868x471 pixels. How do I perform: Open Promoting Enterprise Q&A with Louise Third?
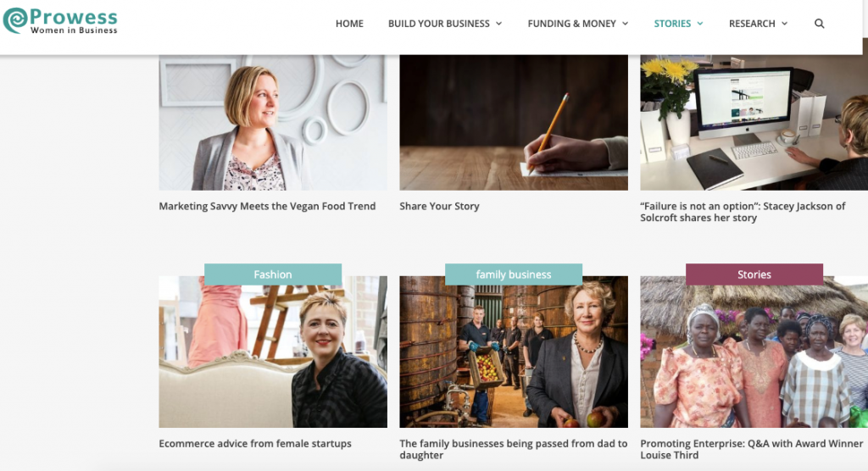751,449
